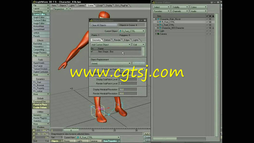Uncheck the Item Shape : Box custom object
The image size is (254, 143).
[x=92, y=51]
